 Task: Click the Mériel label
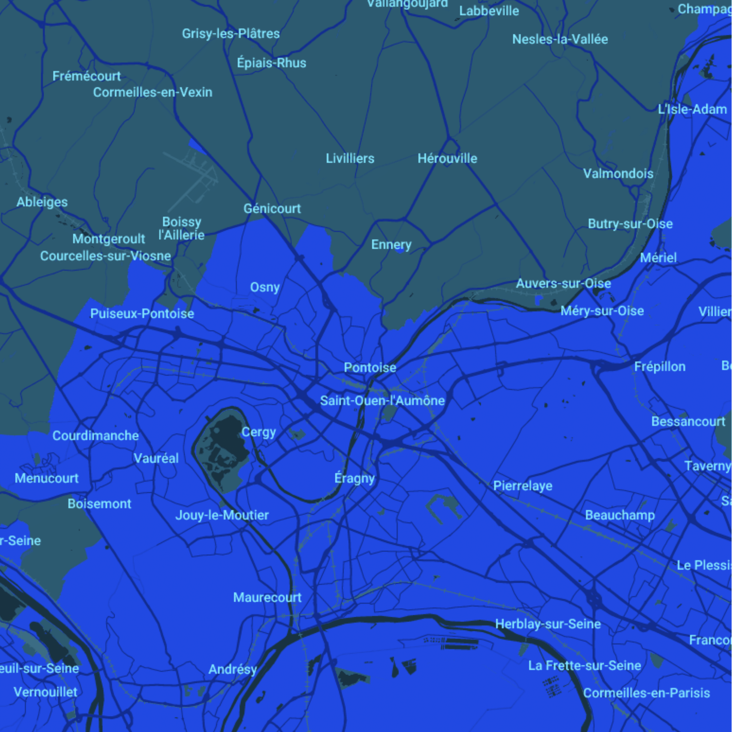coord(659,258)
